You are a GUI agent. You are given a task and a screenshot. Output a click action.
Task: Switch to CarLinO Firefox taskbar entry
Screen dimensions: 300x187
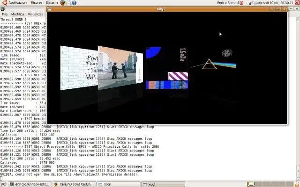tap(75, 184)
